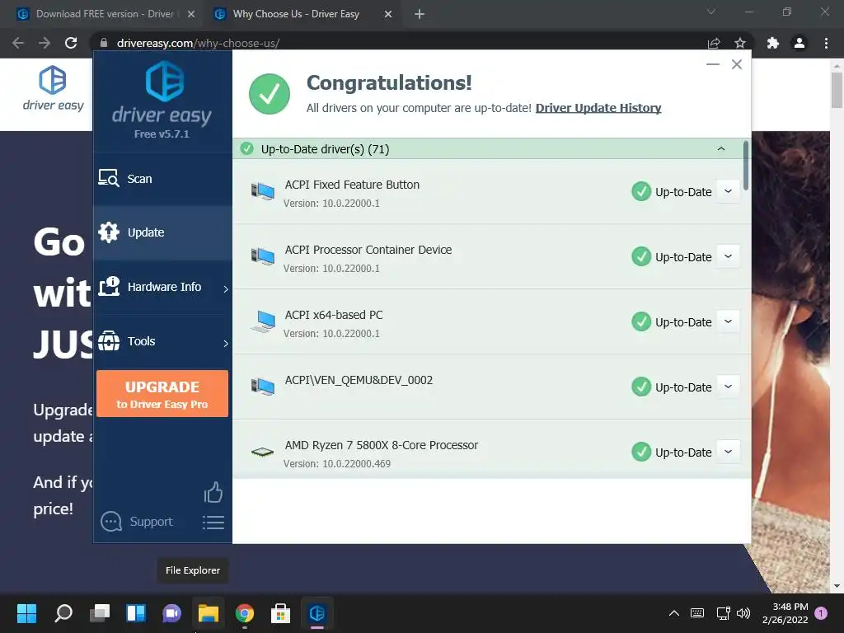Click the share page icon
844x633 pixels.
click(714, 43)
